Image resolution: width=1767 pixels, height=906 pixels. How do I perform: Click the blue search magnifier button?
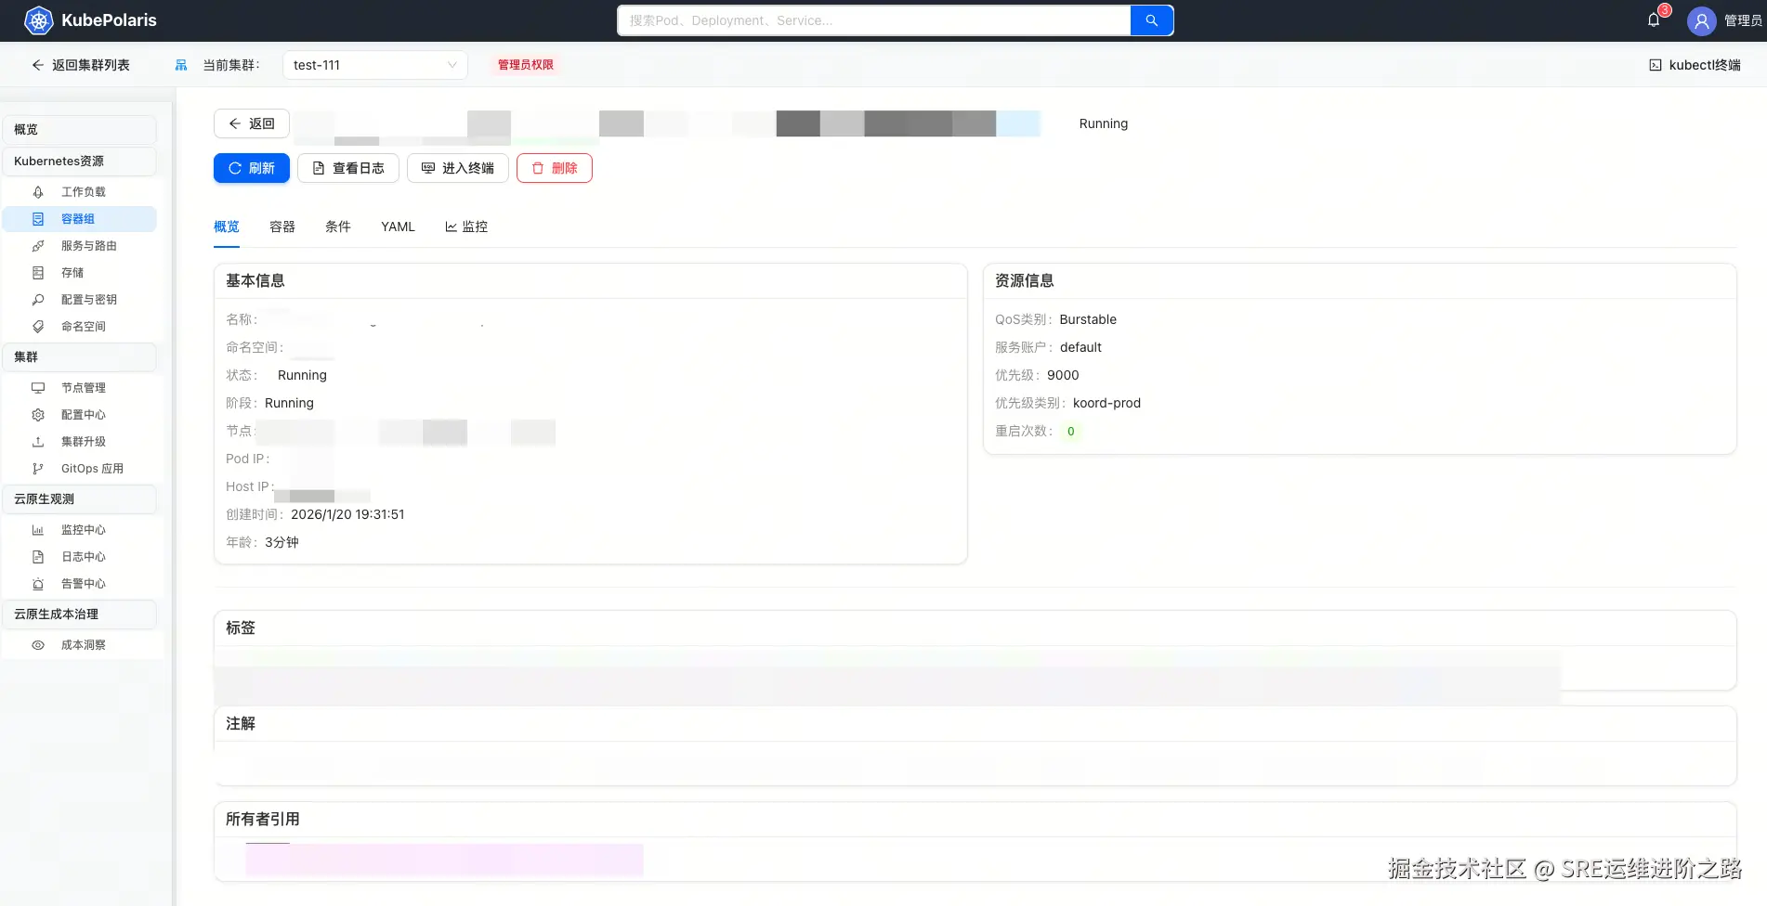[1151, 20]
